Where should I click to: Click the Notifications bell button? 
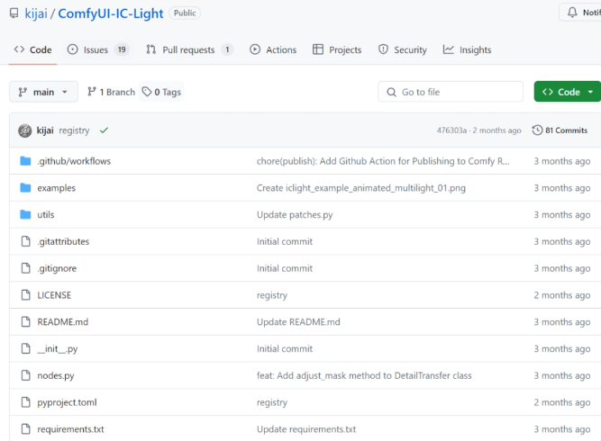click(x=580, y=13)
